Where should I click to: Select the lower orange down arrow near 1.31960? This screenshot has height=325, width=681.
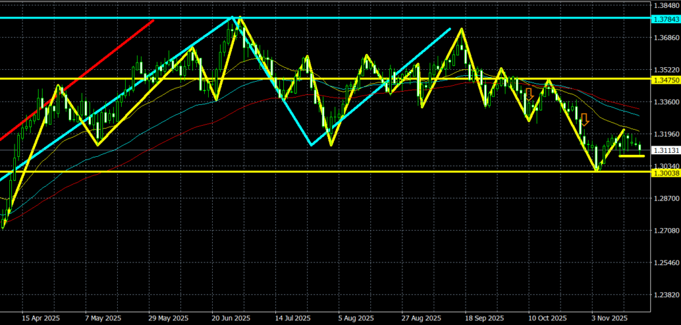coord(584,120)
